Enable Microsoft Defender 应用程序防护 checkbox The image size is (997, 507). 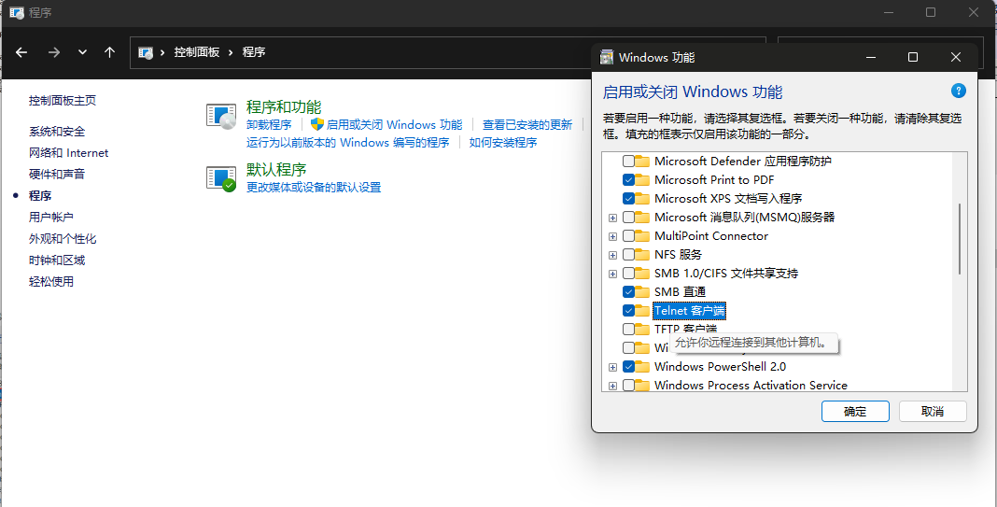[x=628, y=161]
